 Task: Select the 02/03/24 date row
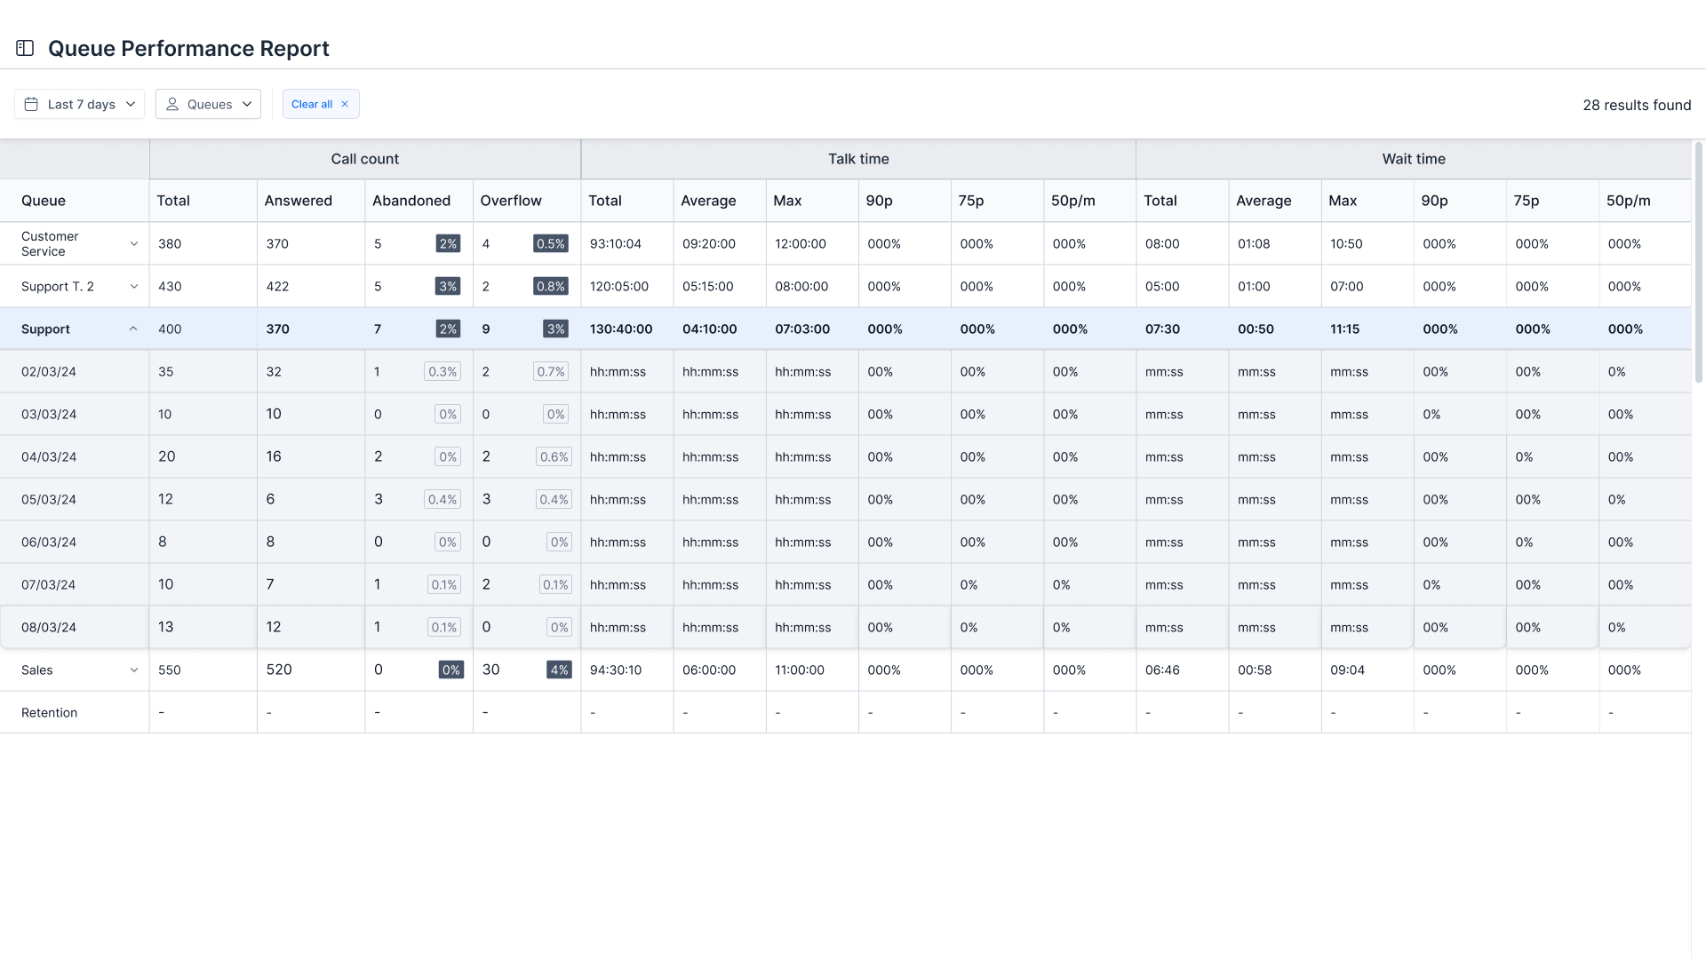click(49, 371)
